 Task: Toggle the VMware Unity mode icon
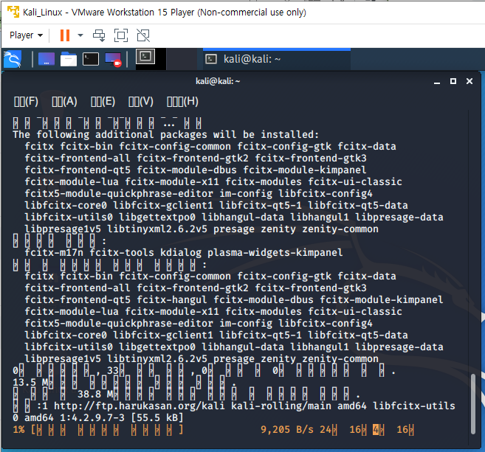pos(143,35)
